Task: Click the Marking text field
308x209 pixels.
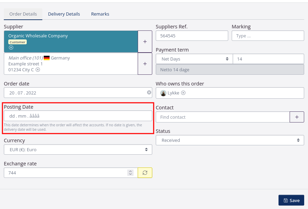Action: [x=268, y=36]
